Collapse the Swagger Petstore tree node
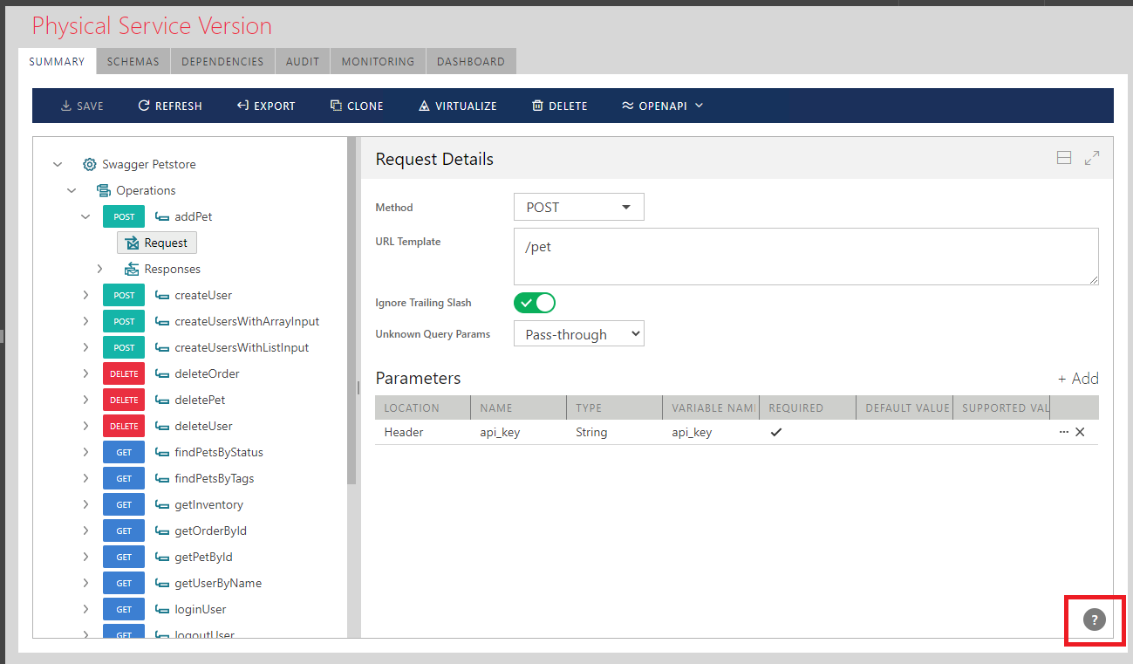1133x664 pixels. [58, 164]
